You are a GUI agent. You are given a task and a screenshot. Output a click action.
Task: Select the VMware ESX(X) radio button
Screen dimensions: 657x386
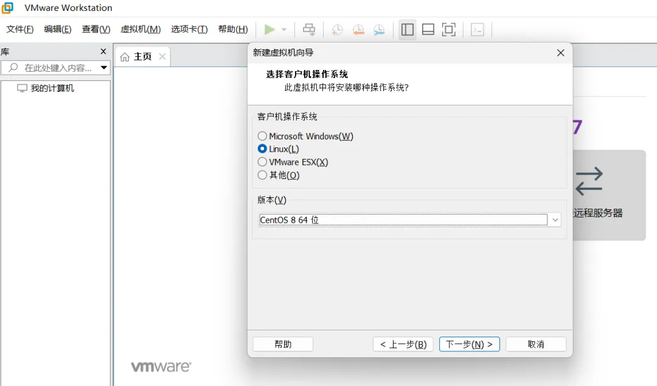tap(262, 161)
